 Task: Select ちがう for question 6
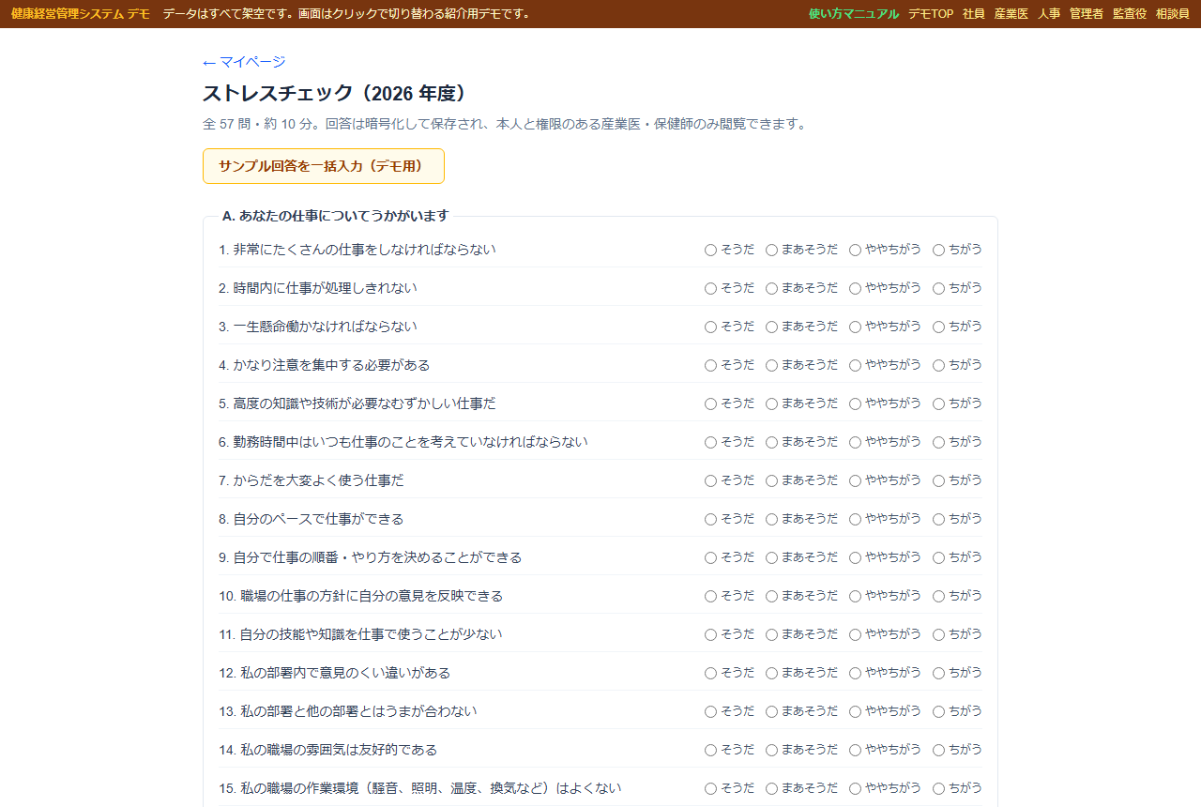(x=938, y=442)
